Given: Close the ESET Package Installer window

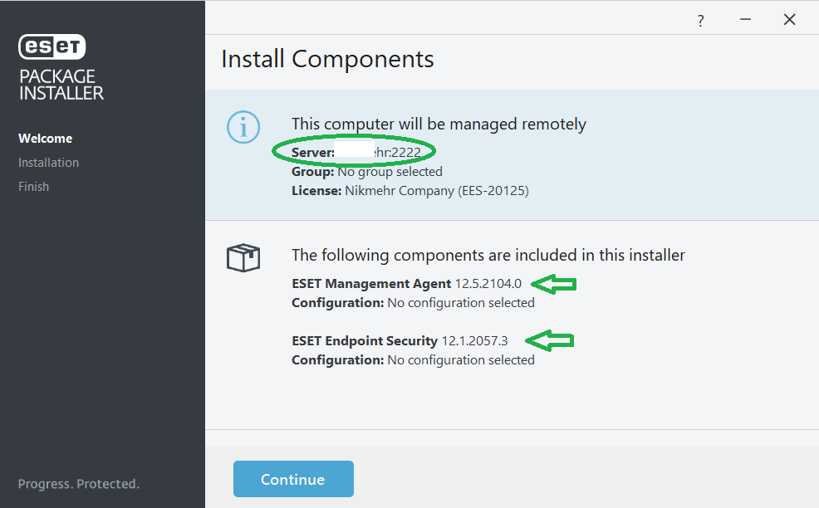Looking at the screenshot, I should [789, 20].
